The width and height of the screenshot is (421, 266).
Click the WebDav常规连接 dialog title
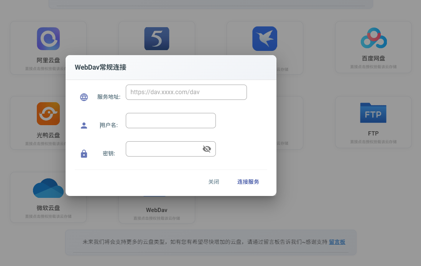(x=100, y=67)
